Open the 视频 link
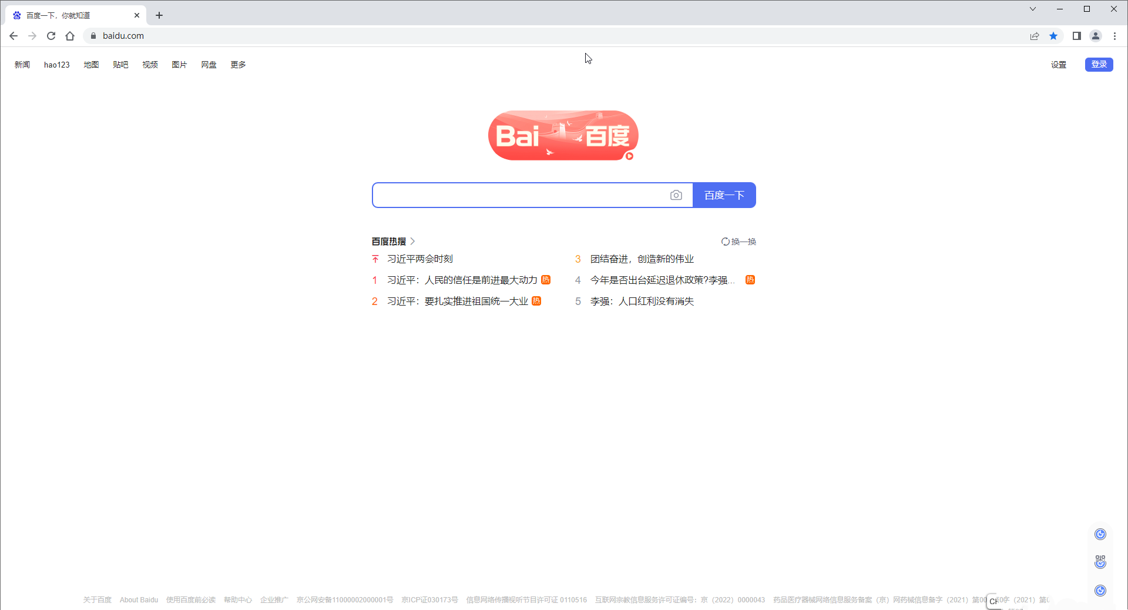Screen dimensions: 1128x610 coord(150,65)
